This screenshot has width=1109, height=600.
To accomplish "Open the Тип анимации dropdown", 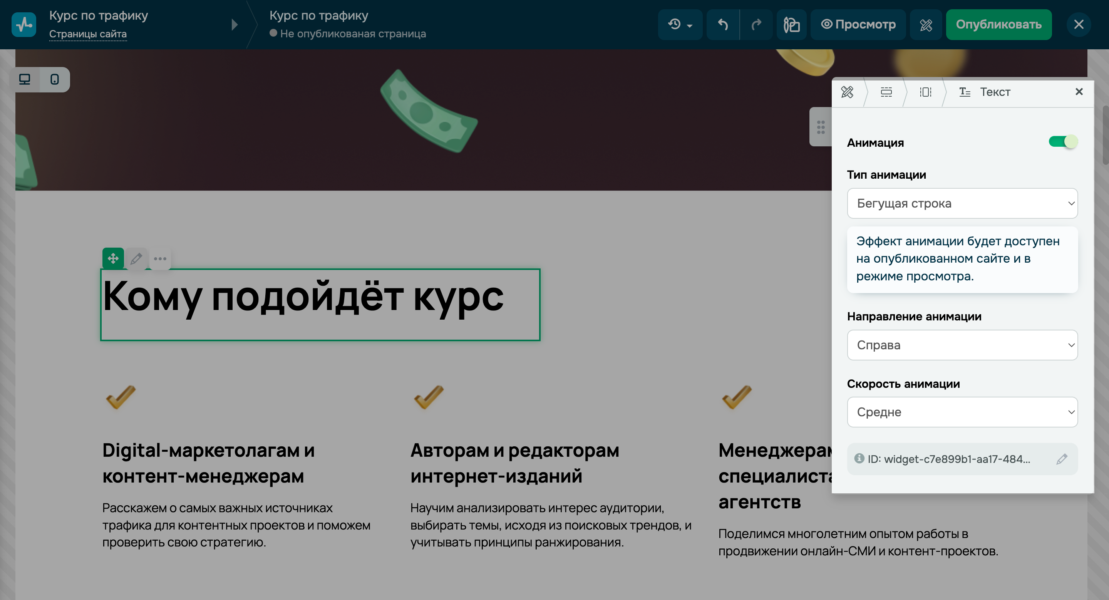I will (x=962, y=203).
